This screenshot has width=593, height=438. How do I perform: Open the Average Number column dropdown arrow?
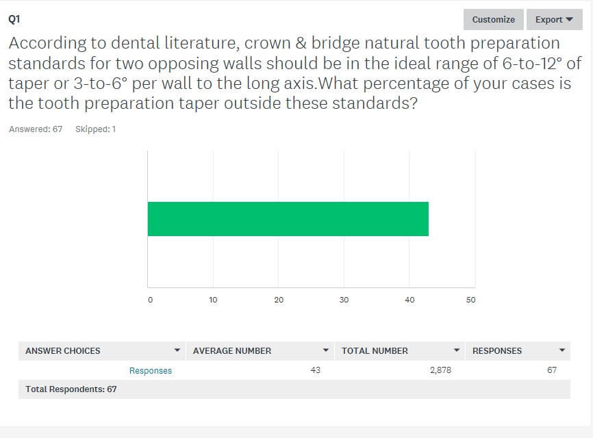(326, 350)
